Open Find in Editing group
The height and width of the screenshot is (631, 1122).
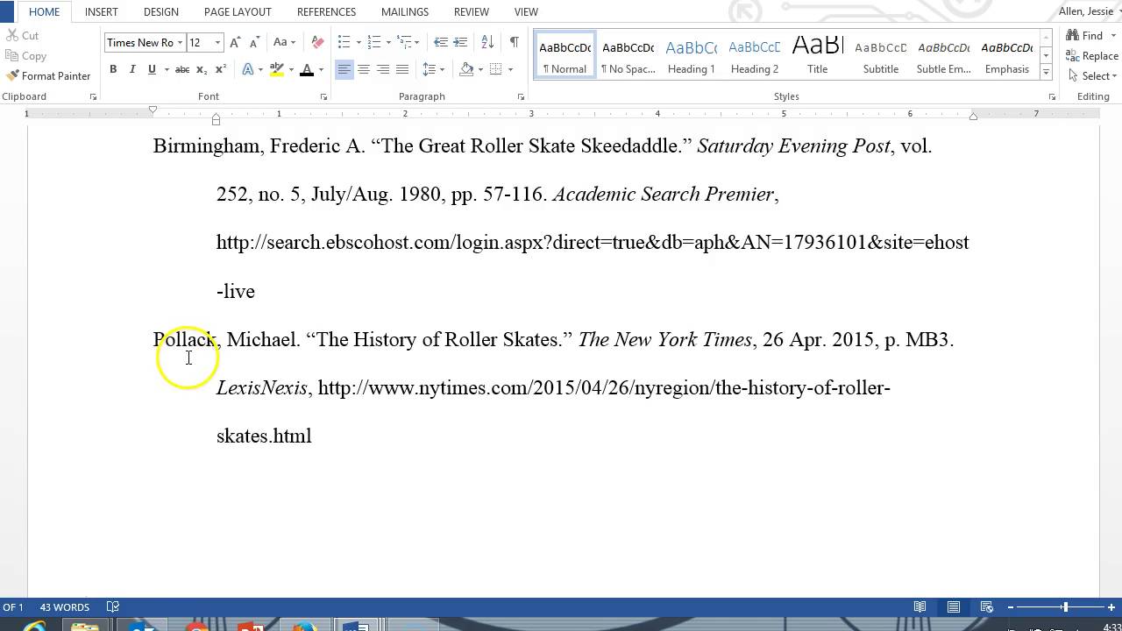click(x=1084, y=36)
